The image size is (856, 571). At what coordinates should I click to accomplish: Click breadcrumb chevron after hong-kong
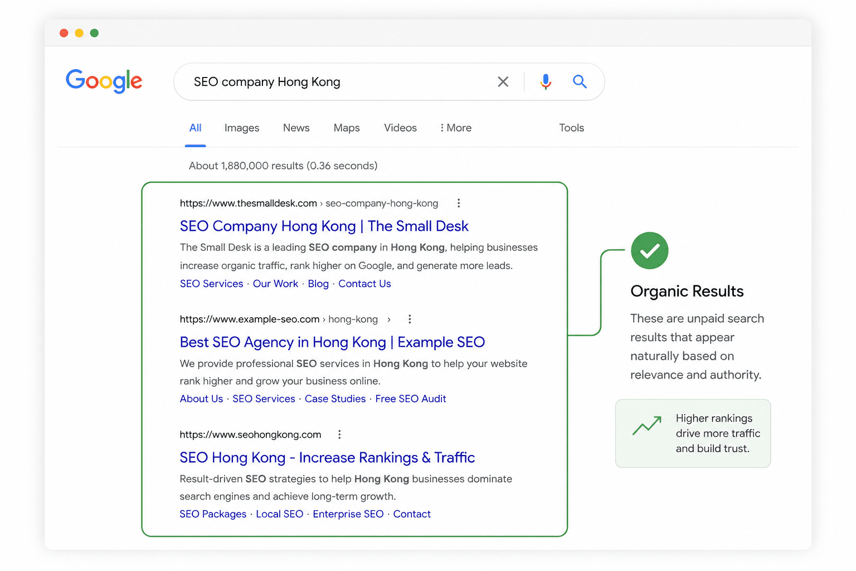click(389, 320)
